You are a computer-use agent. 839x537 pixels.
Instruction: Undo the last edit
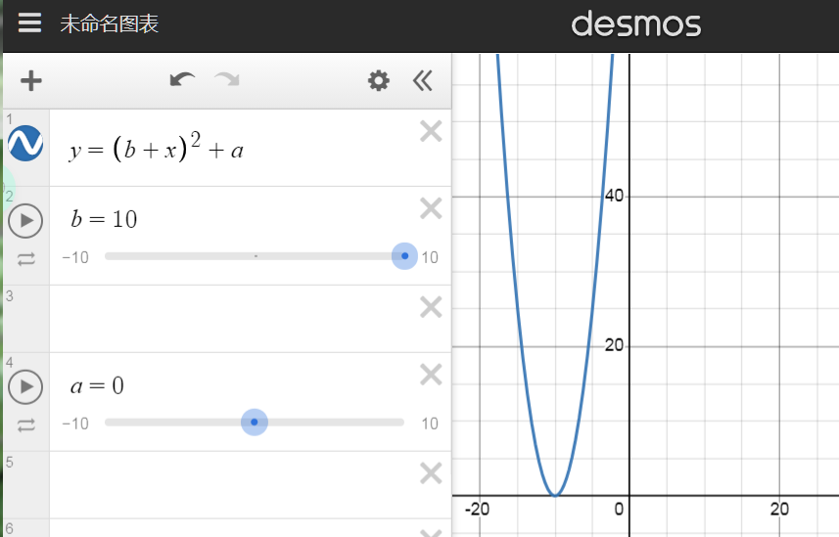(x=182, y=80)
